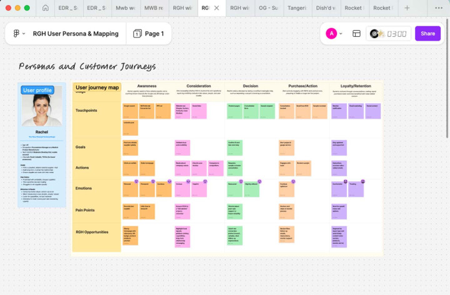
Task: Click the purple smiley on Trusting note
Action: [362, 181]
